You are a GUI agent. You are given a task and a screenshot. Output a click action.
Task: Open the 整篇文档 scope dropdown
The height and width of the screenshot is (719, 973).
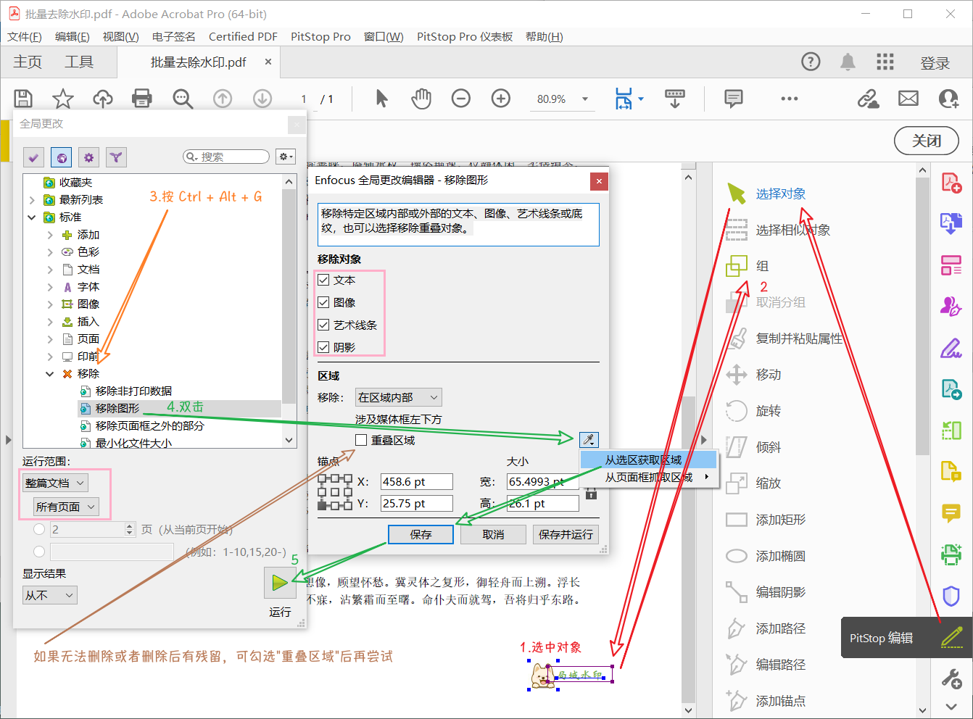pyautogui.click(x=55, y=483)
